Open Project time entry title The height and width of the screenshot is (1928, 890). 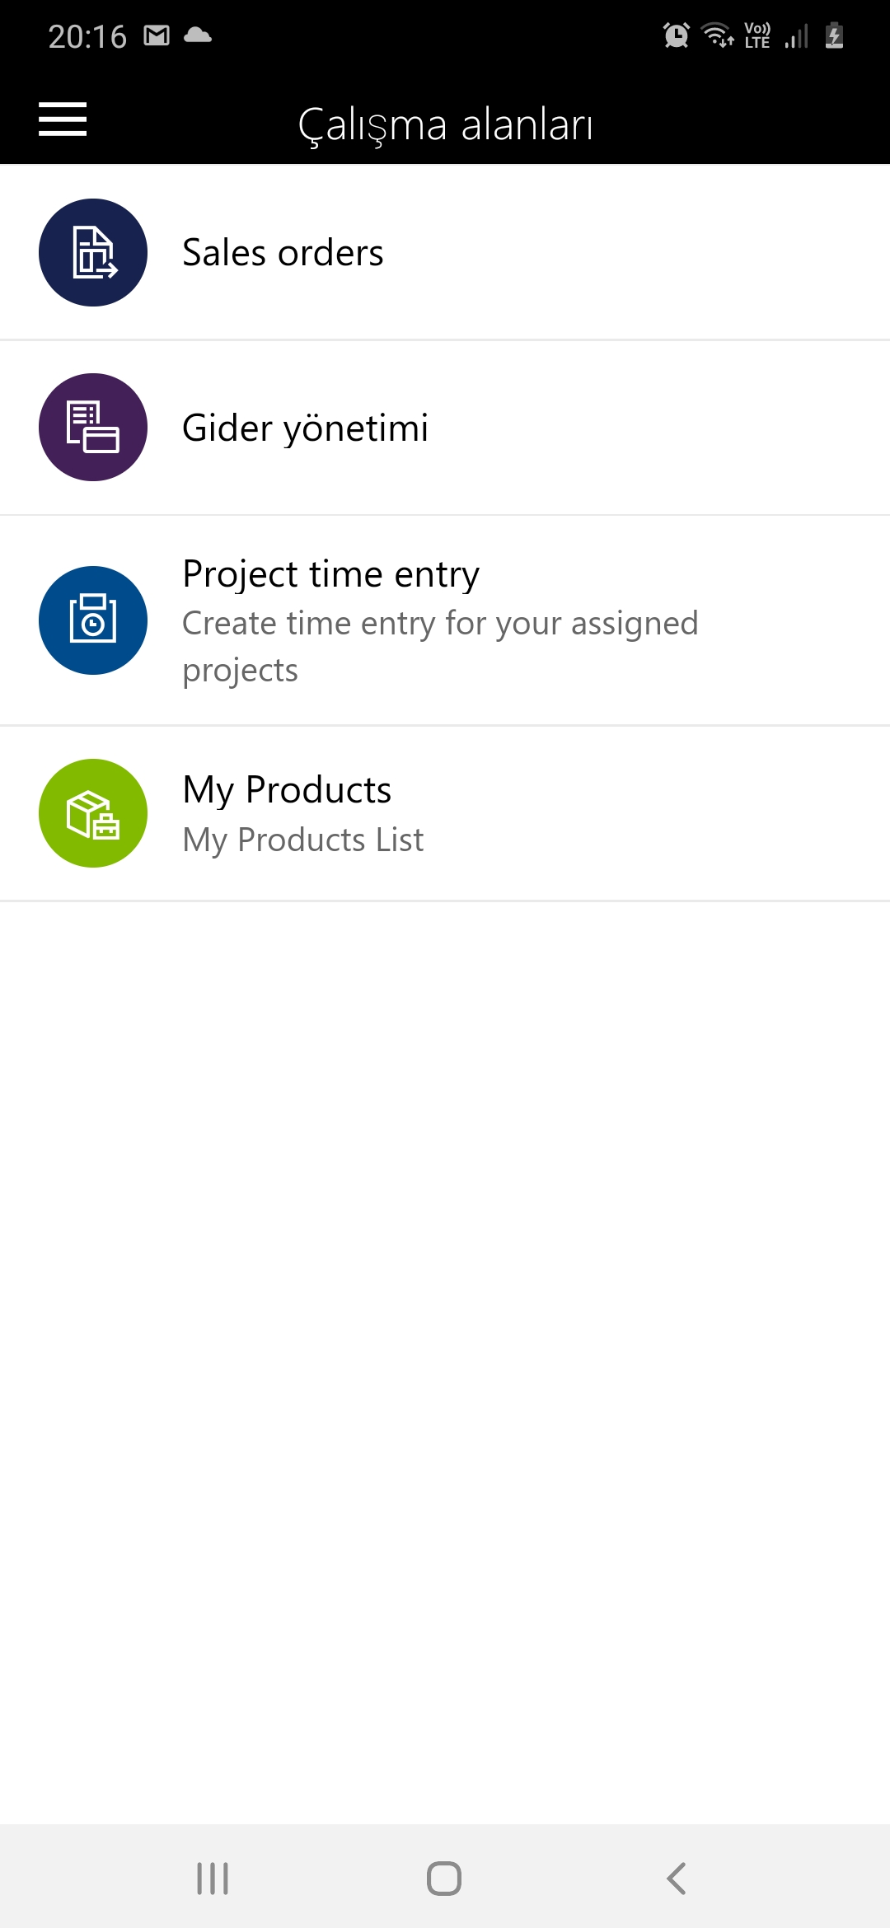330,574
